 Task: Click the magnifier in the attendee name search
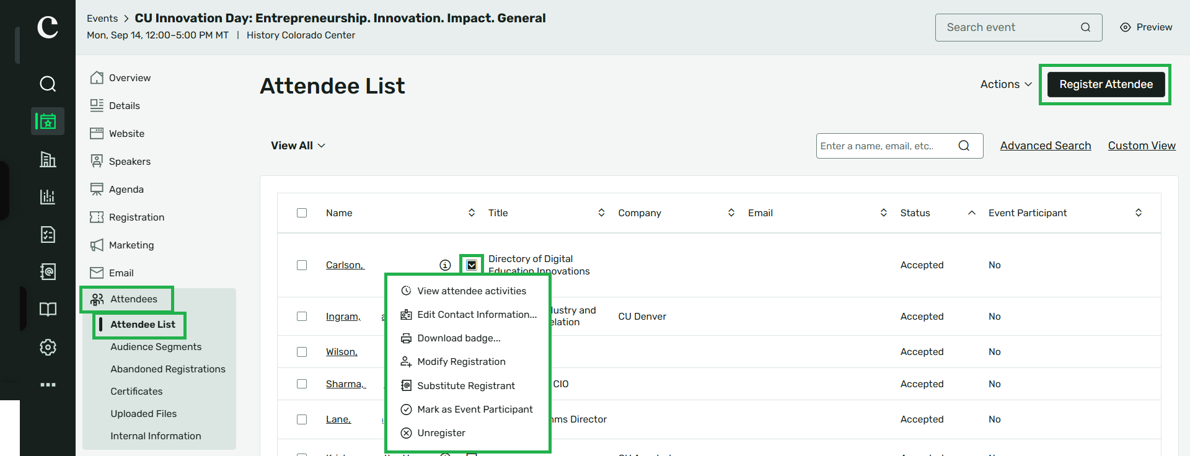pos(964,146)
